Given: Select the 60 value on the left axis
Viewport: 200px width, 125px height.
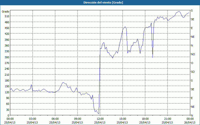Looking at the screenshot, I should click(x=8, y=104).
